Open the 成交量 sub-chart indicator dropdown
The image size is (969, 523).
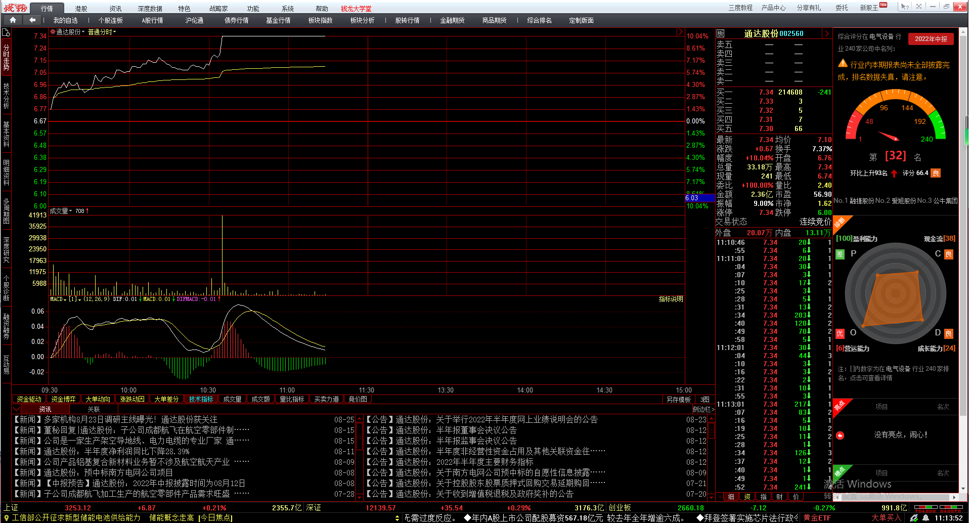[x=61, y=211]
